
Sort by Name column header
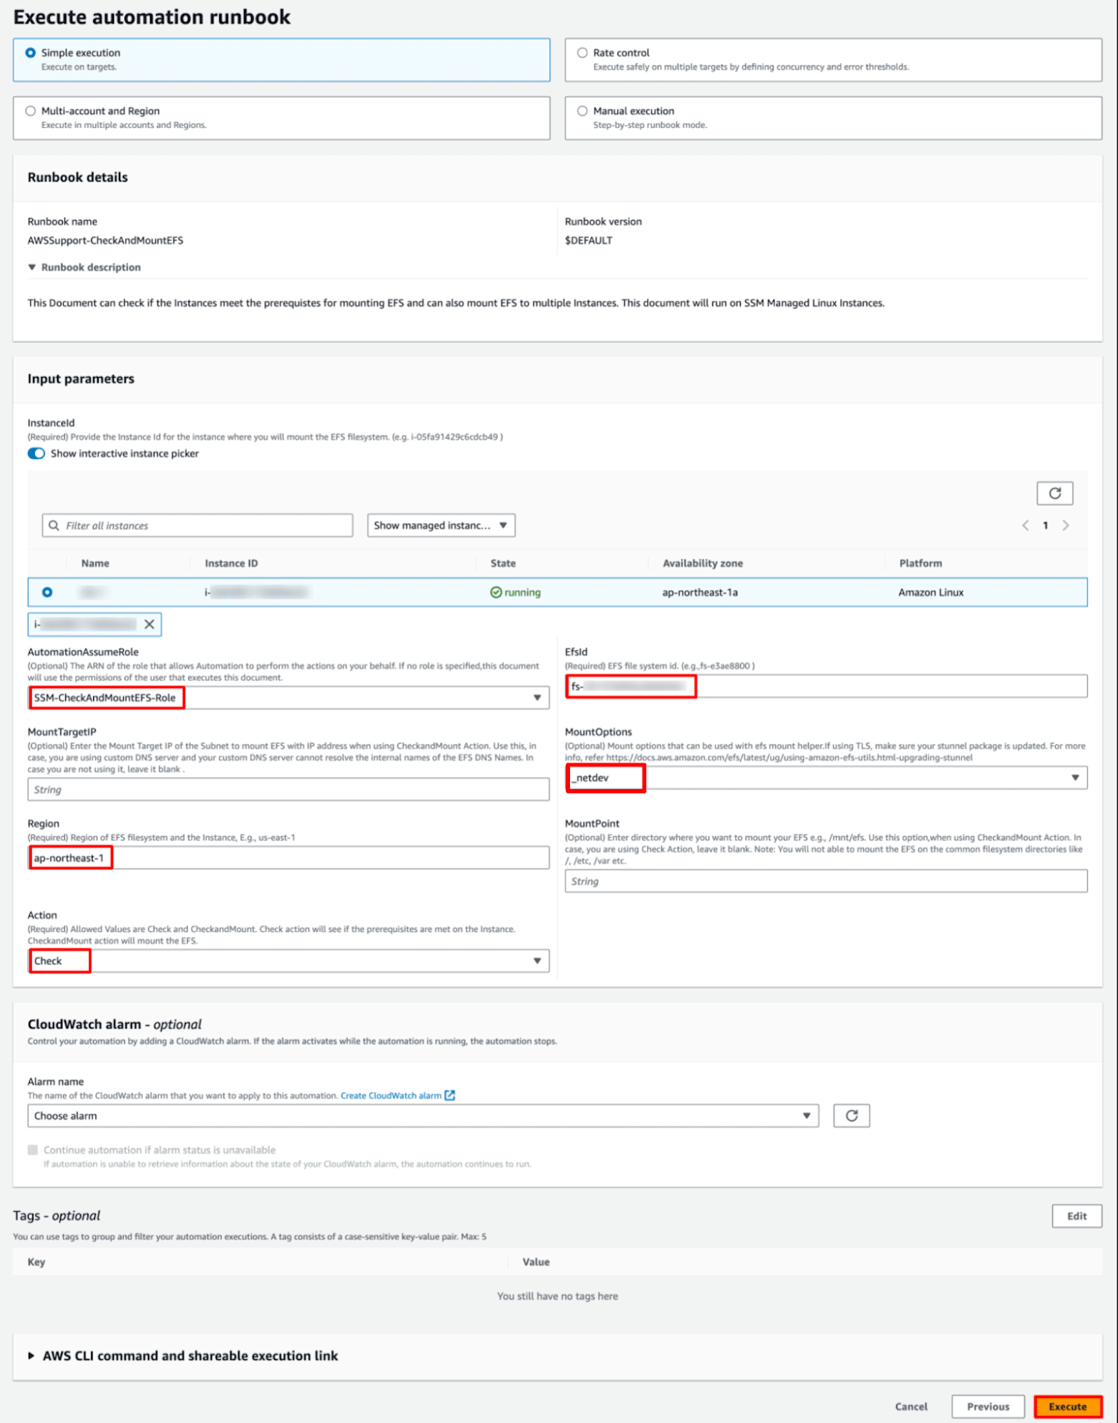(x=95, y=564)
